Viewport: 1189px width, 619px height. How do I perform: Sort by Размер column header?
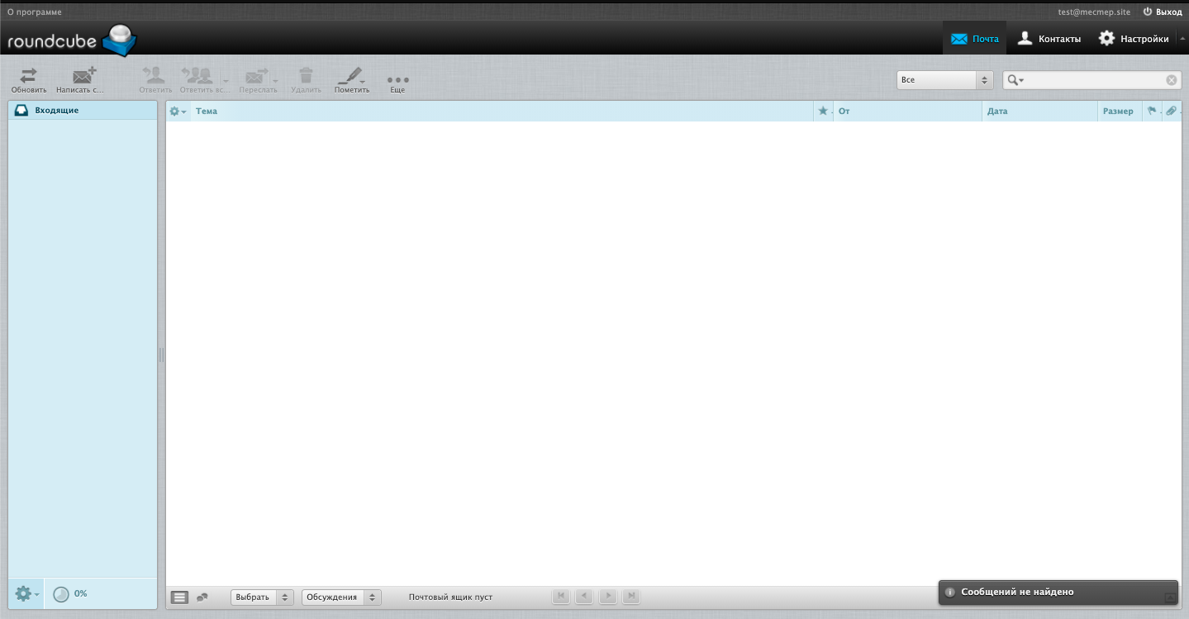click(x=1118, y=112)
